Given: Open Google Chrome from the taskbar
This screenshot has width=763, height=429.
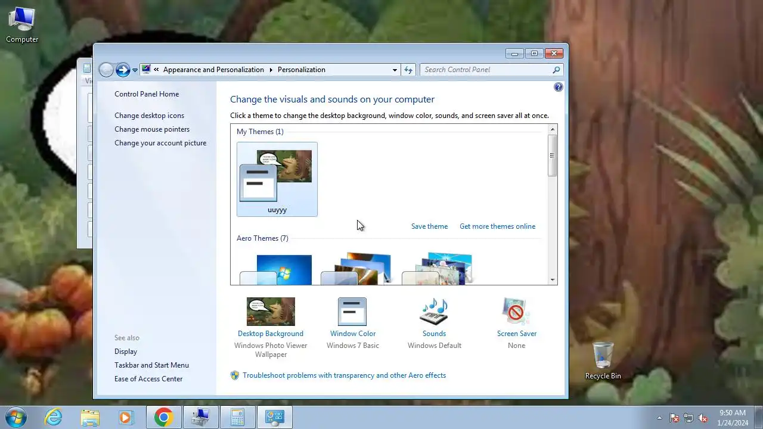Looking at the screenshot, I should click(x=163, y=417).
